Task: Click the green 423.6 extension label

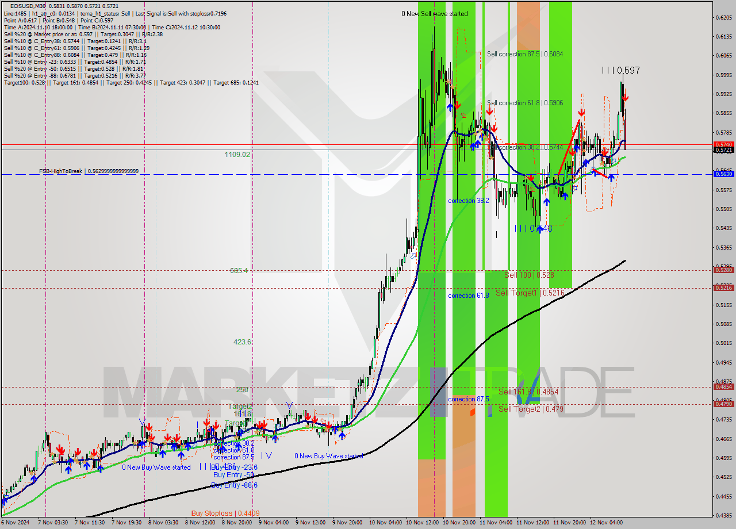Action: click(242, 342)
